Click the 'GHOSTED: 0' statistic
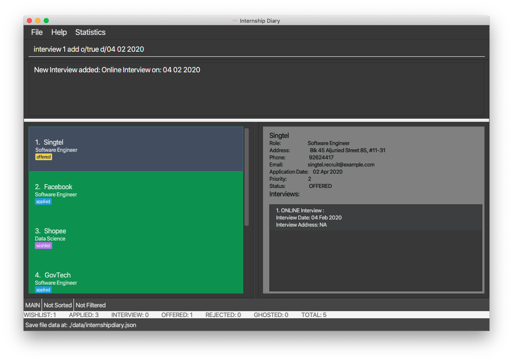This screenshot has width=513, height=362. point(271,314)
